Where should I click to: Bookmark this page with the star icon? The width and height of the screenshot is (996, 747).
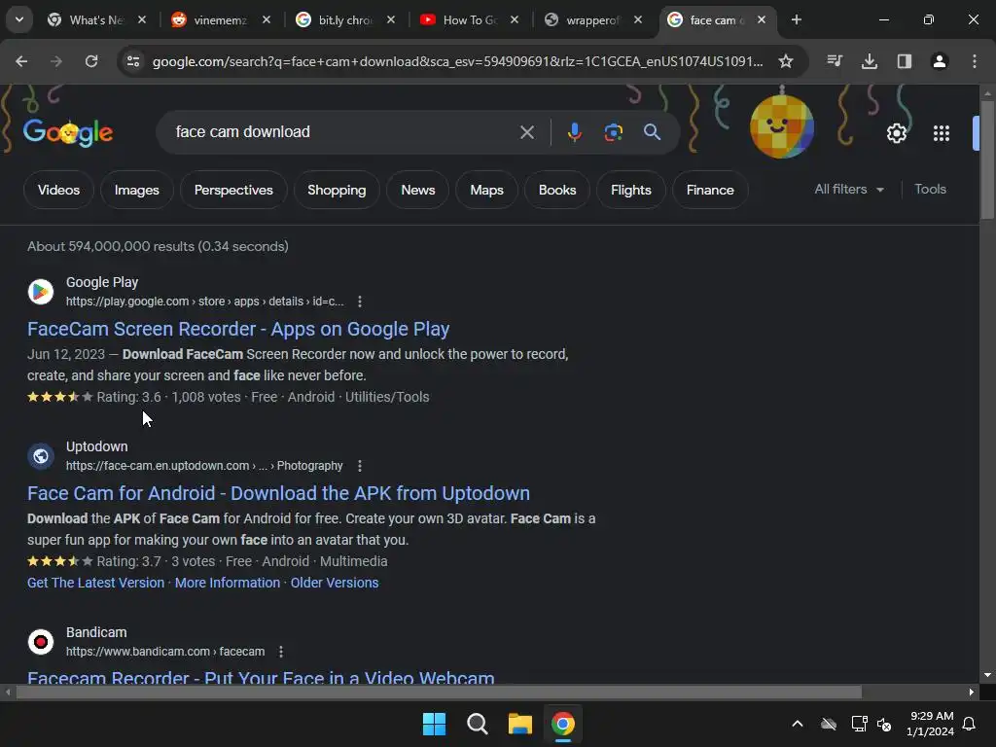[x=786, y=61]
